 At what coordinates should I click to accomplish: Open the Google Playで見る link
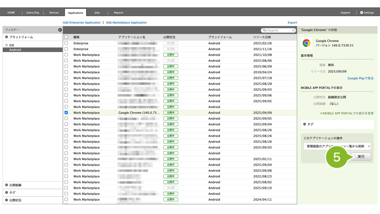click(360, 78)
